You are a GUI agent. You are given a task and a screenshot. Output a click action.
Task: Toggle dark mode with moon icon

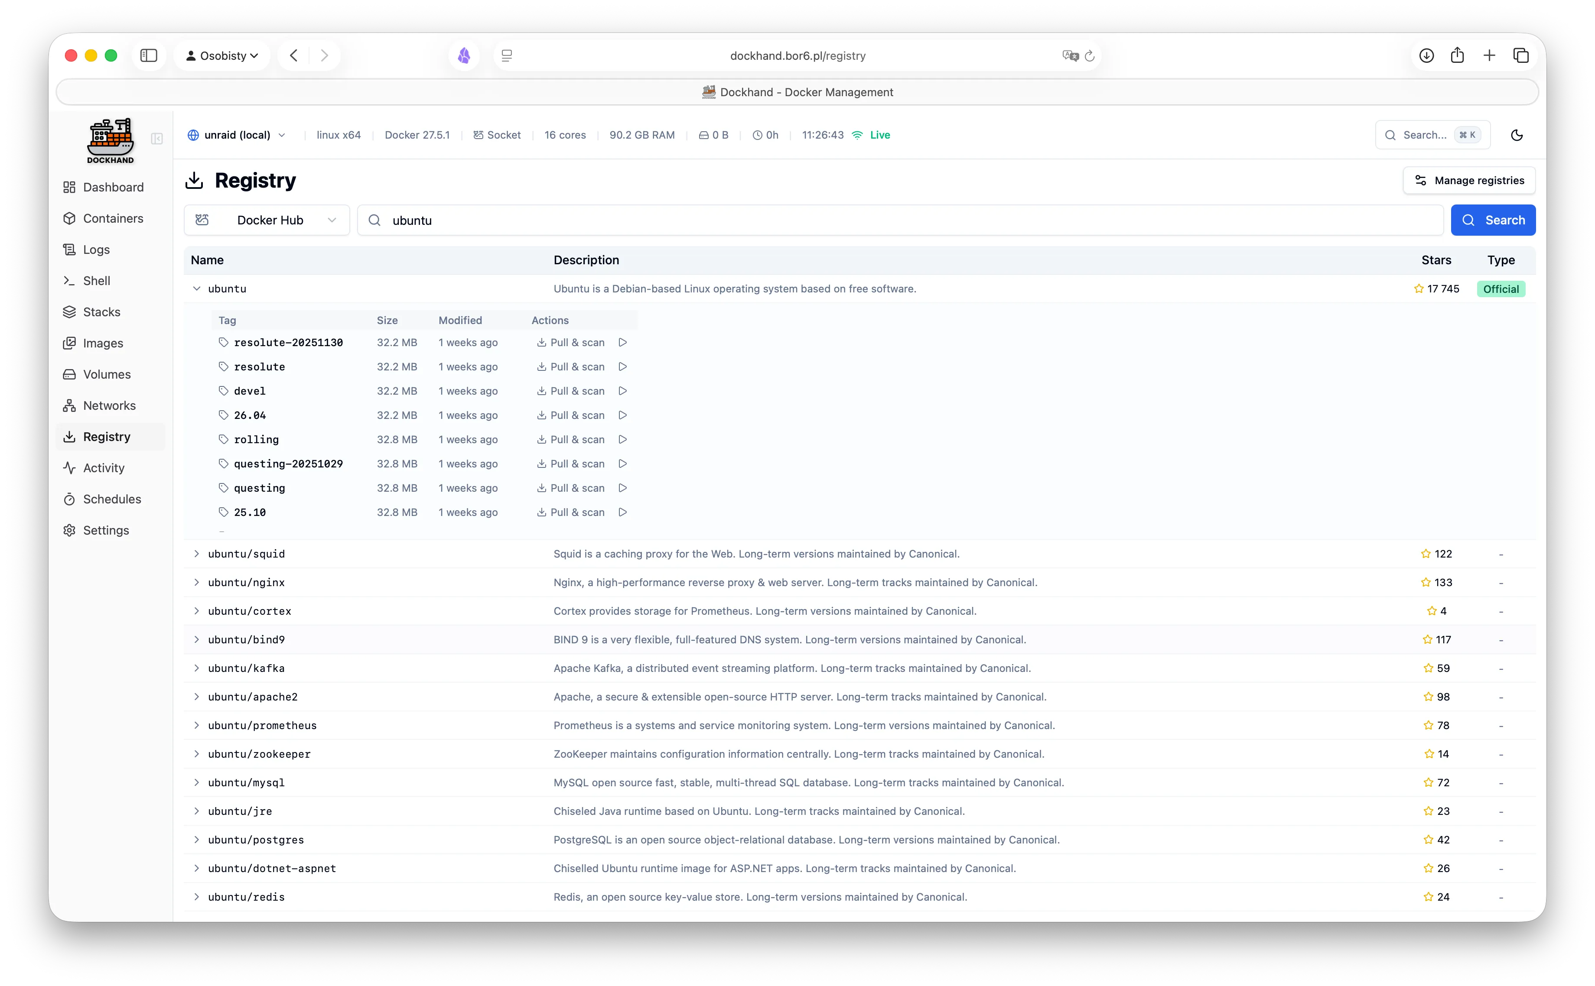(x=1517, y=135)
